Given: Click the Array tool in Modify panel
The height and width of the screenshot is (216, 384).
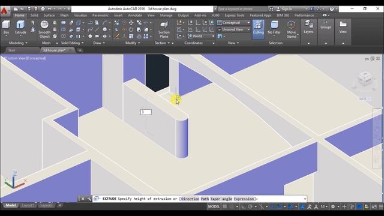Looking at the screenshot, I should point(146,36).
